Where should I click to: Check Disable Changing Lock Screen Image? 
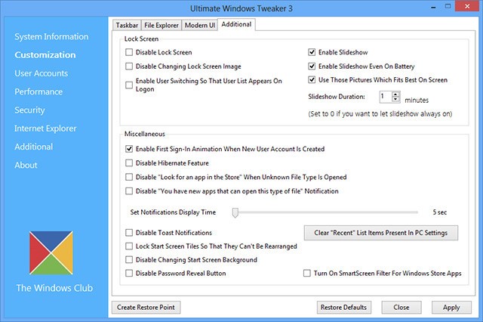click(x=129, y=67)
